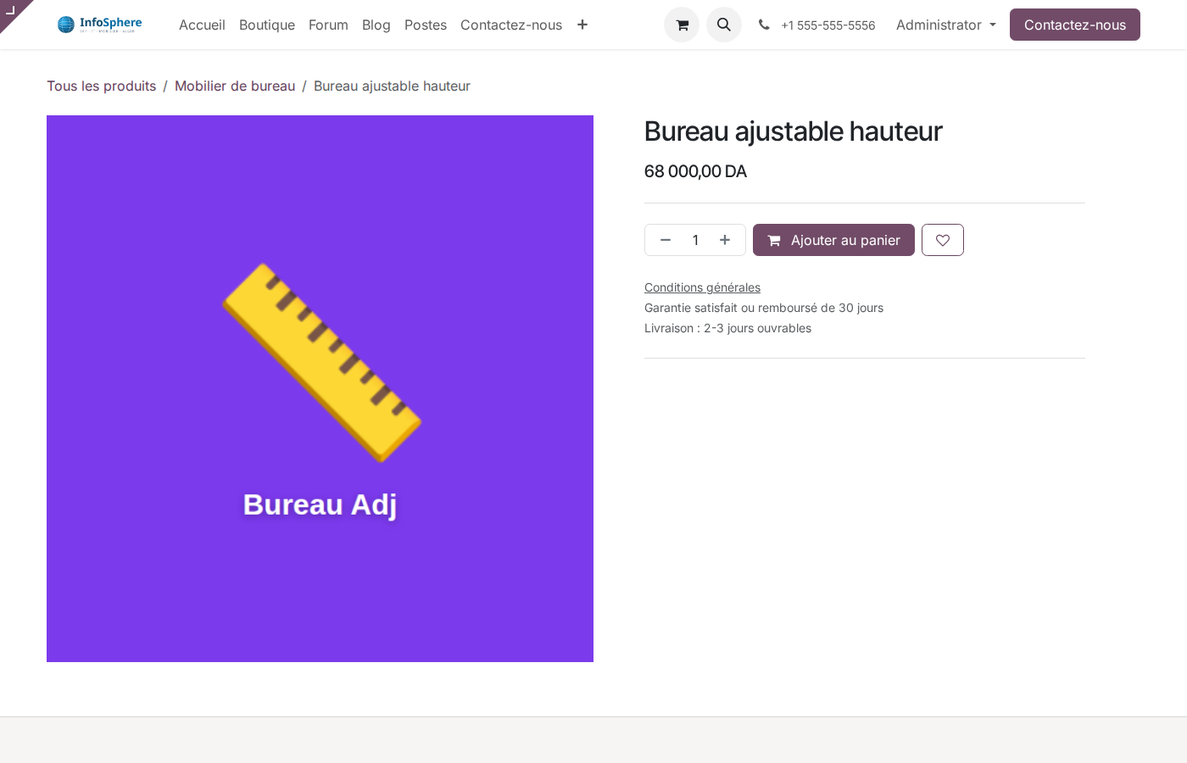
Task: Click the corner arrow icon at top-left
Action: pos(13,12)
